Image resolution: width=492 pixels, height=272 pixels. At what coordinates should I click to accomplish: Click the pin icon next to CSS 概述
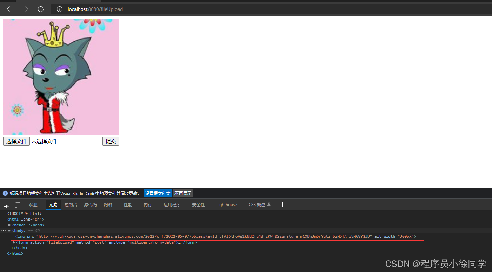268,204
